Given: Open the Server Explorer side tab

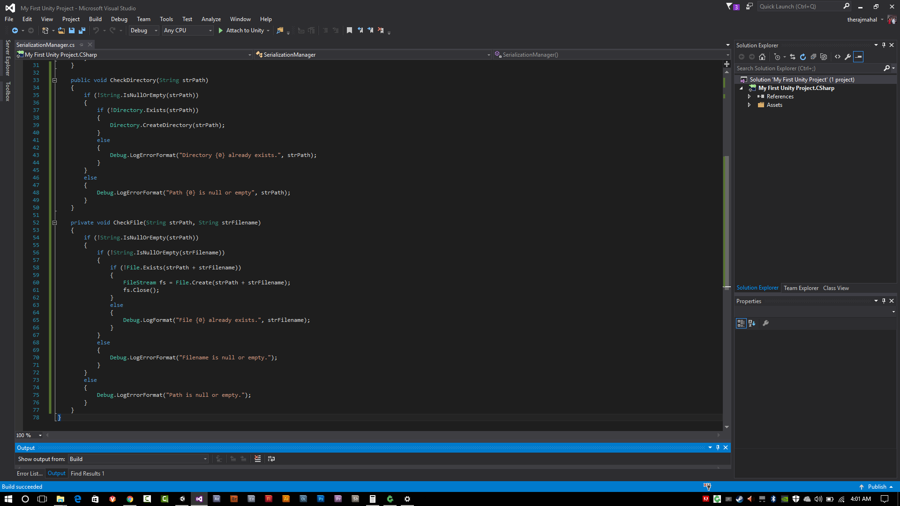Looking at the screenshot, I should (7, 58).
